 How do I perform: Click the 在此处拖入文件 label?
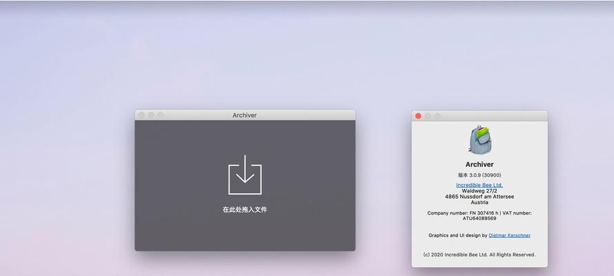coord(244,210)
